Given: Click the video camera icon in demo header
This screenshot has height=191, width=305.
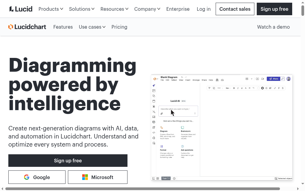Looking at the screenshot, I should point(263,79).
